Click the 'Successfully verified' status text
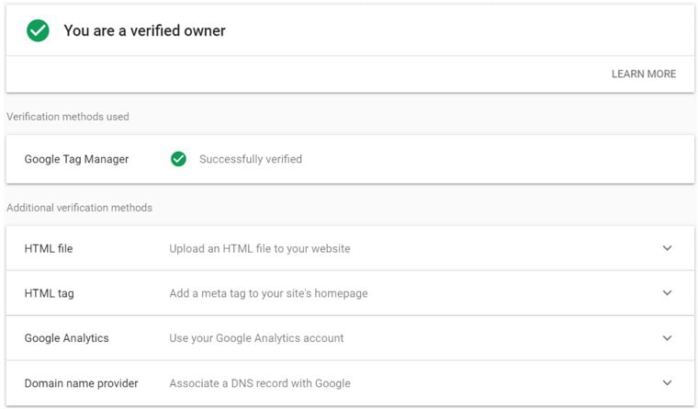 click(x=250, y=159)
